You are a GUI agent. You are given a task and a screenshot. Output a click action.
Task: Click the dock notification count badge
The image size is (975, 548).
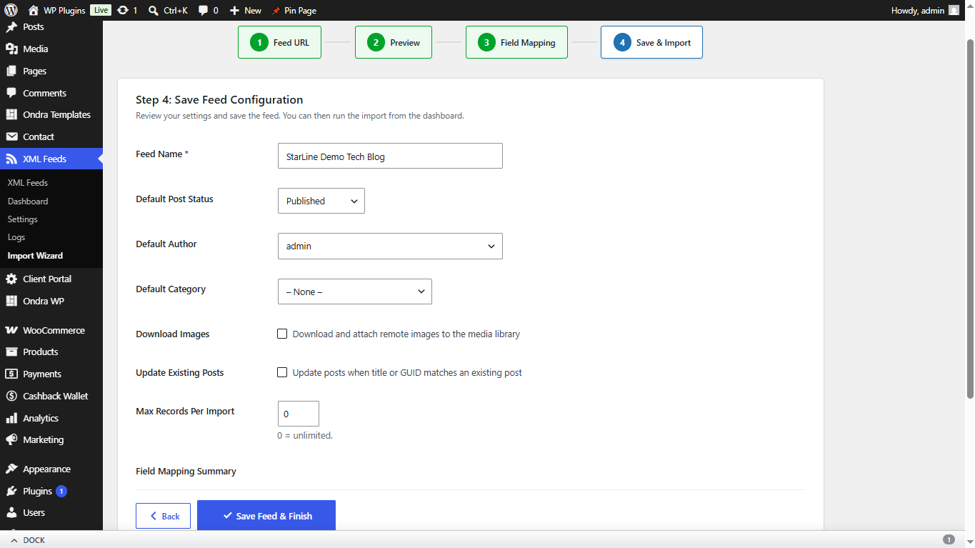click(949, 540)
